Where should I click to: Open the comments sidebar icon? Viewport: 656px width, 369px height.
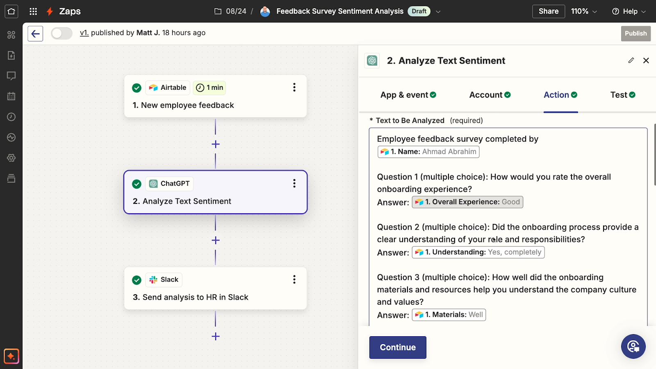11,76
